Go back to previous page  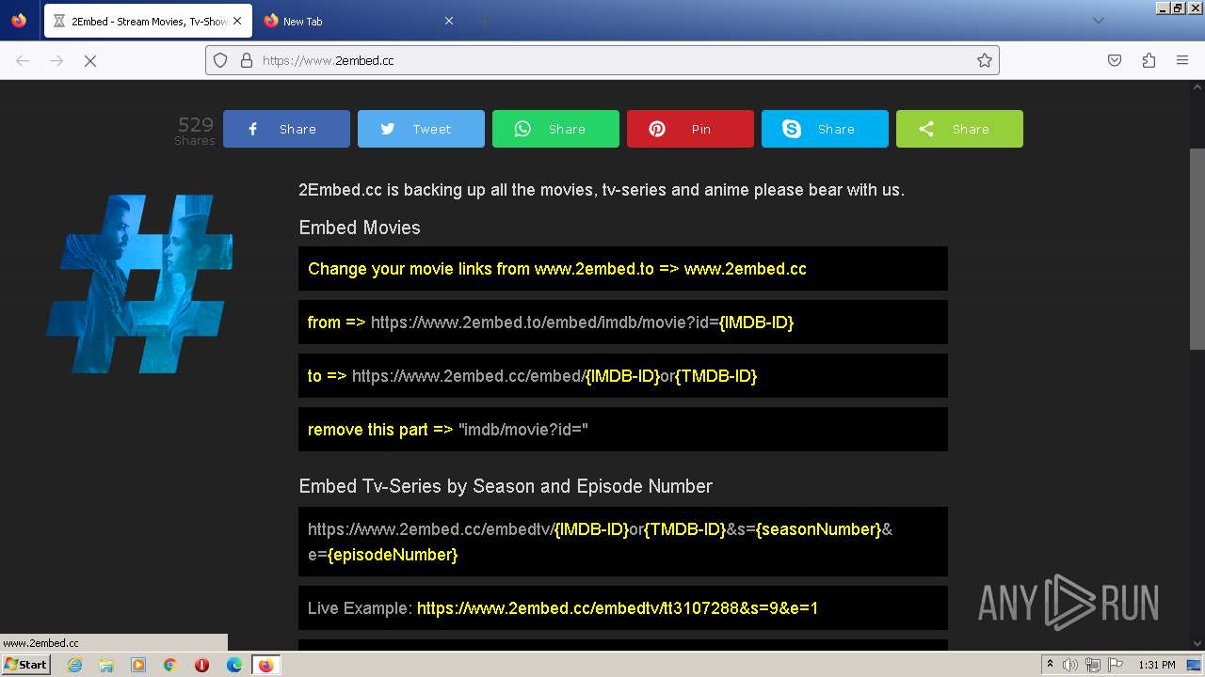point(23,60)
